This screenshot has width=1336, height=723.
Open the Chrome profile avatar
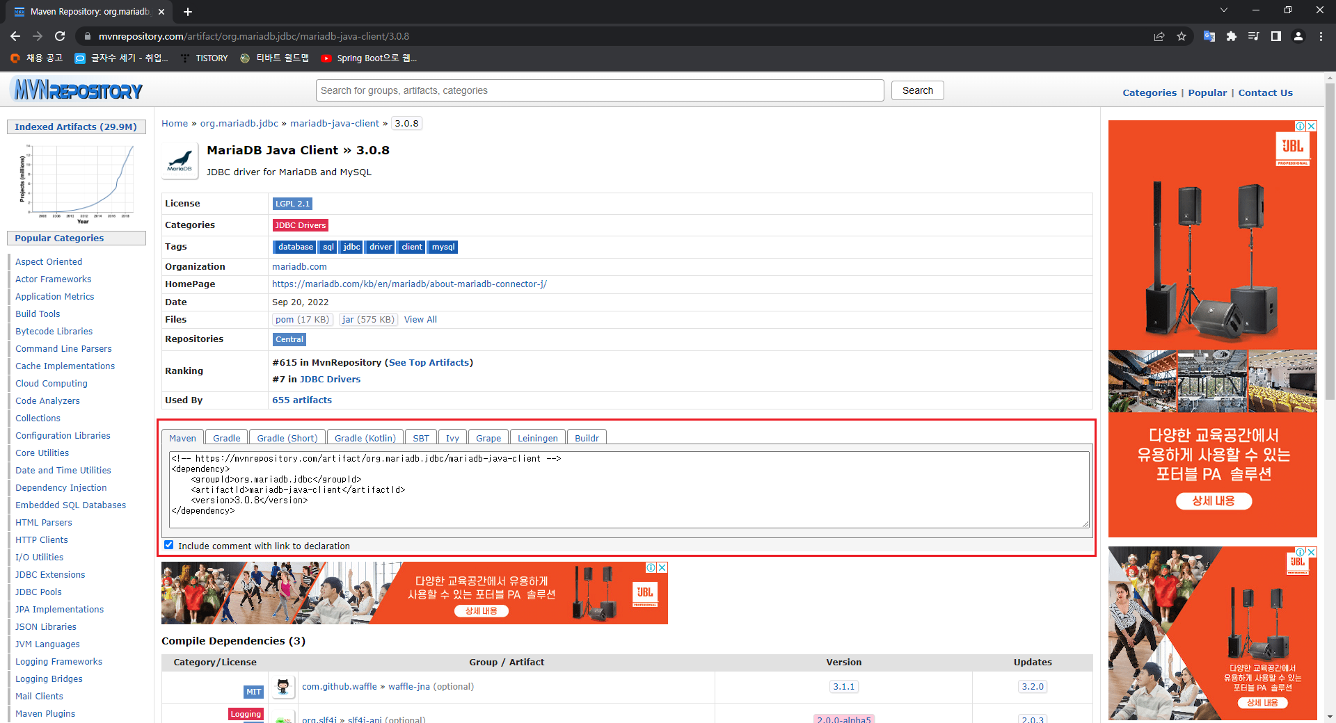[x=1298, y=36]
